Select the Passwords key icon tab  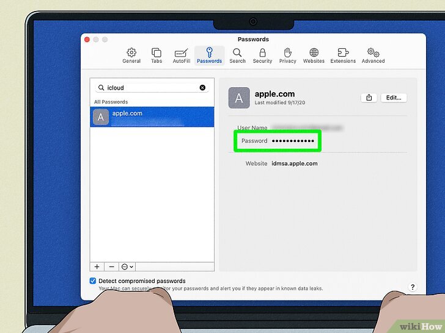(210, 56)
